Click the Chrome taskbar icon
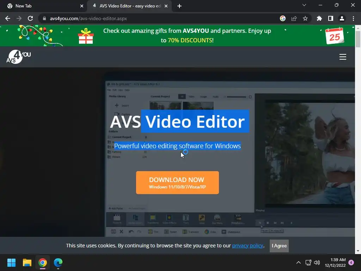 42,263
